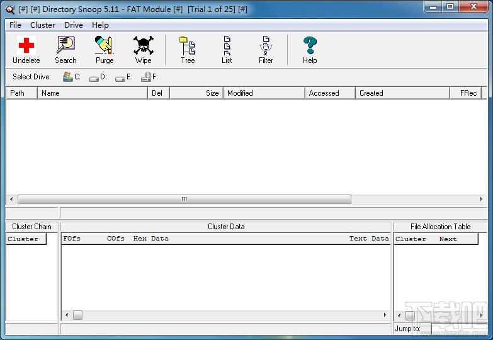Sort by the Del column header

(x=159, y=93)
